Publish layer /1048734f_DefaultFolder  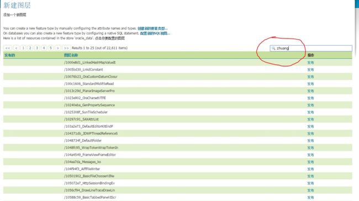310,140
